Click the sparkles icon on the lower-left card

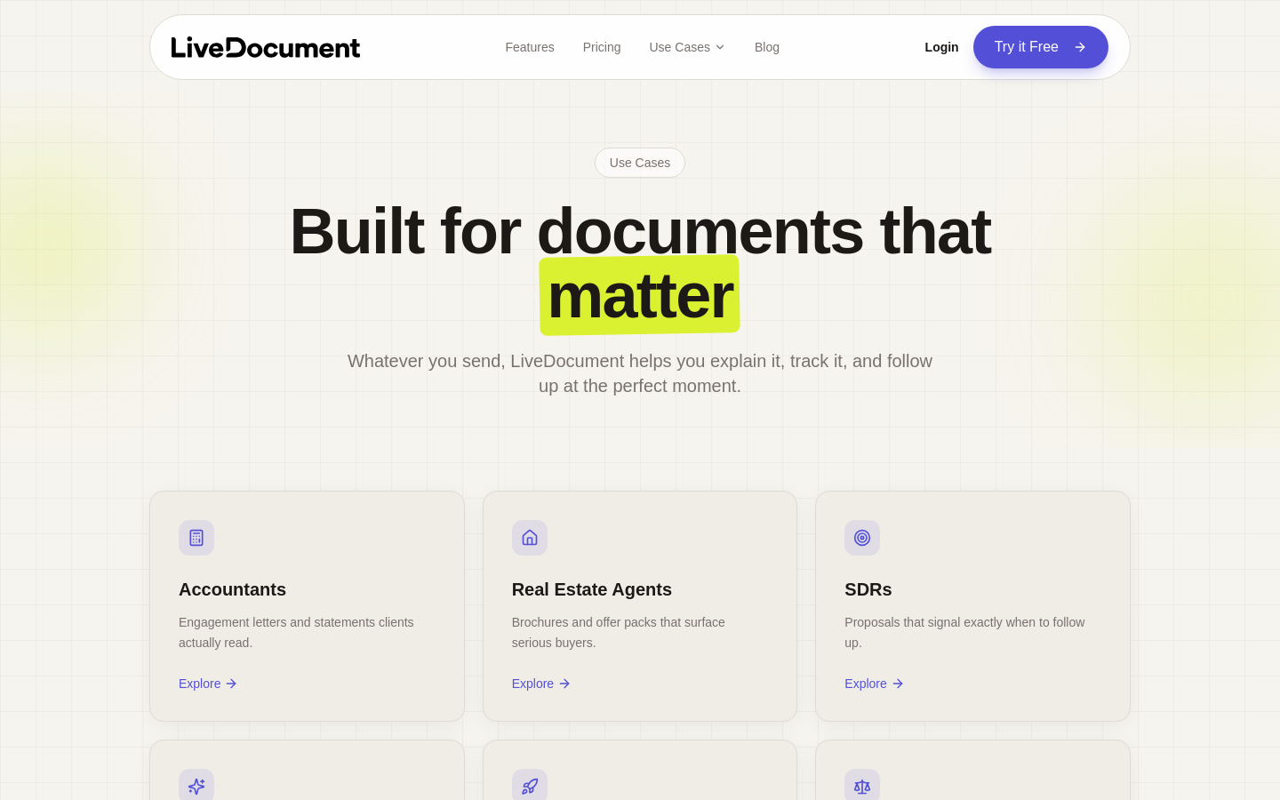point(196,785)
